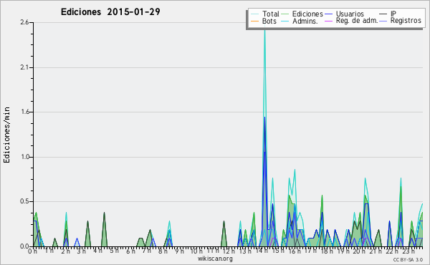The width and height of the screenshot is (430, 265).
Task: Click the y-axis value 0.0
Action: pyautogui.click(x=24, y=246)
